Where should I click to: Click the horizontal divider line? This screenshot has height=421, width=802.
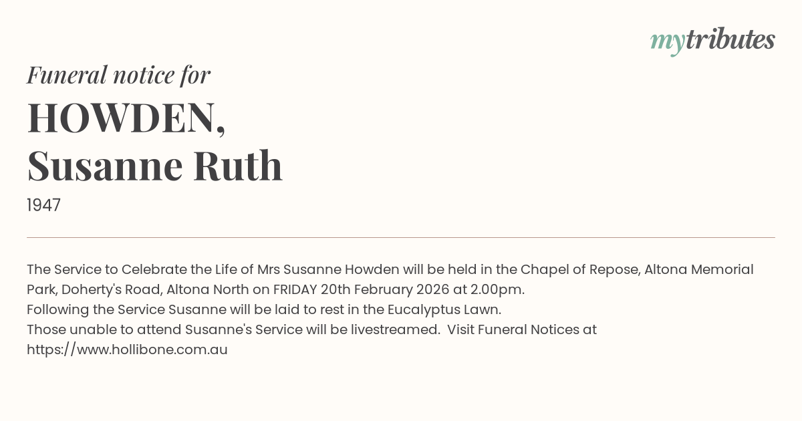401,237
